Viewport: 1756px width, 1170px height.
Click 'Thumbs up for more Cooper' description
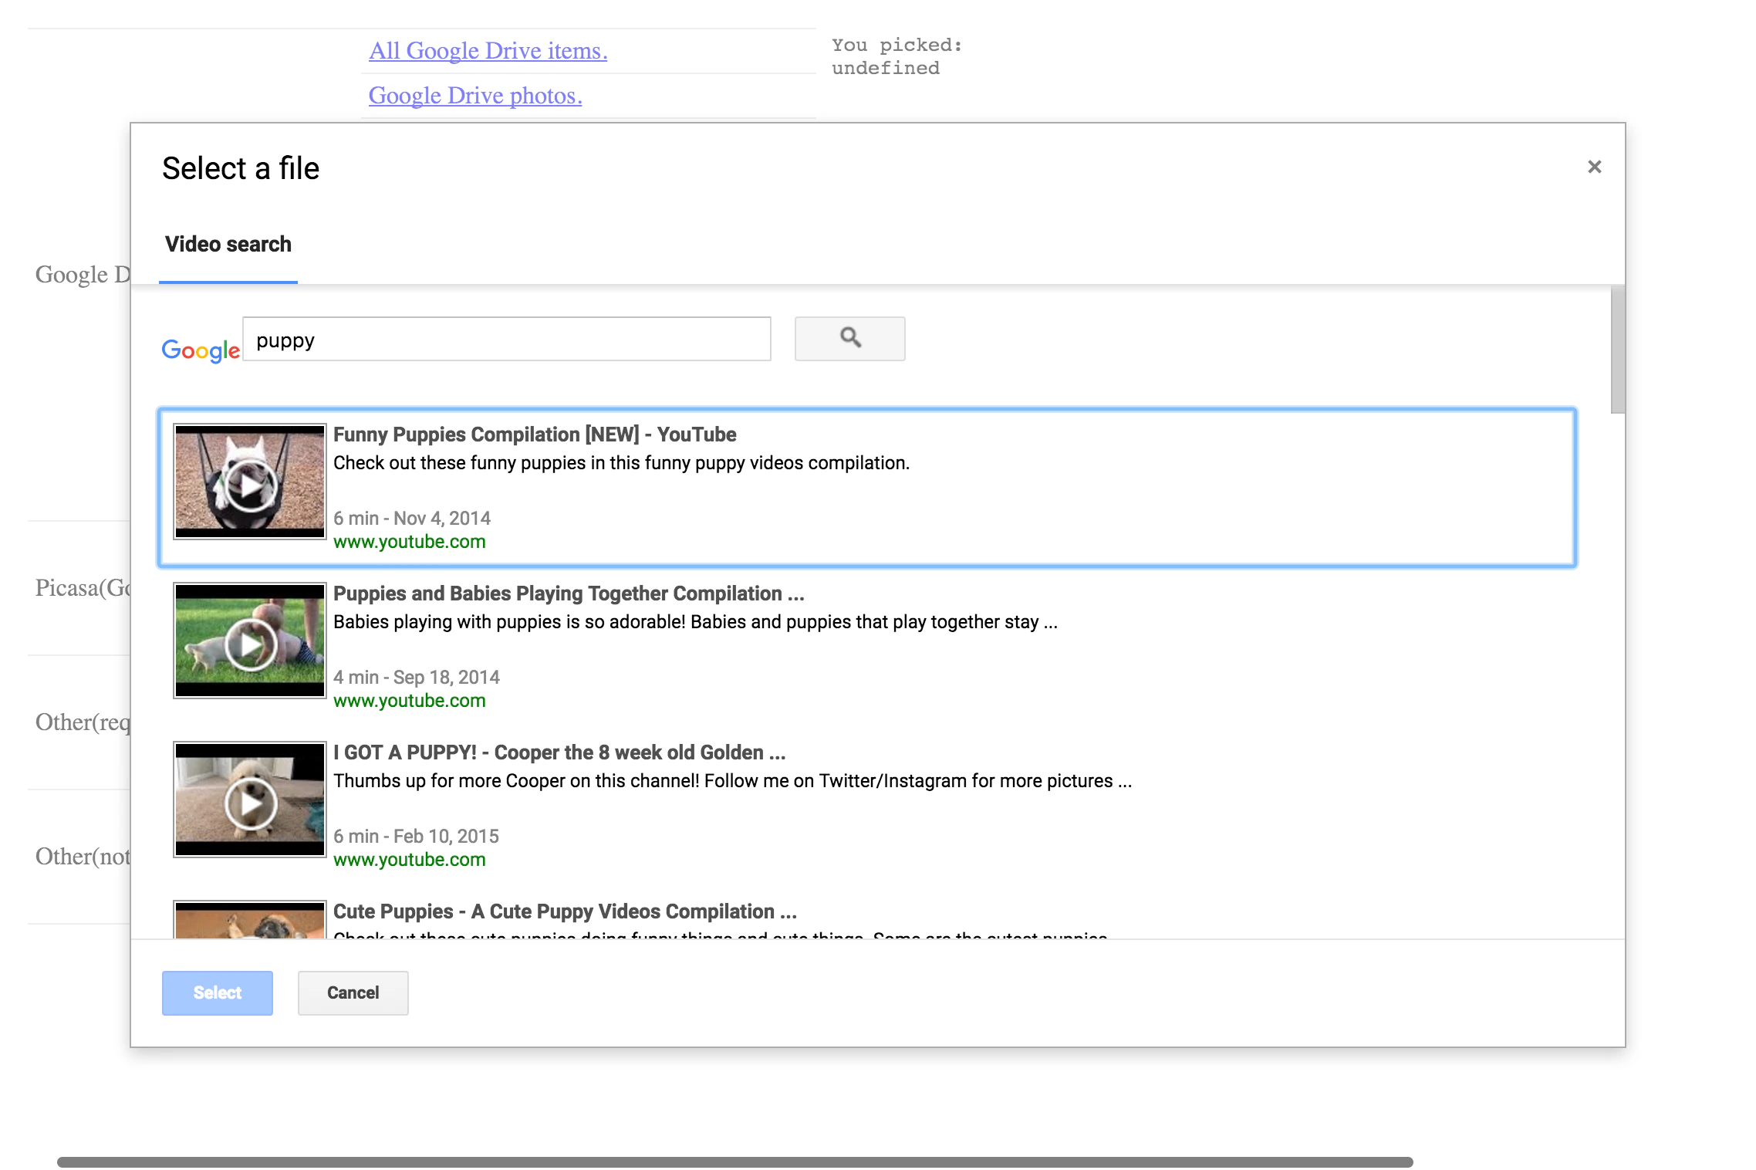tap(733, 781)
